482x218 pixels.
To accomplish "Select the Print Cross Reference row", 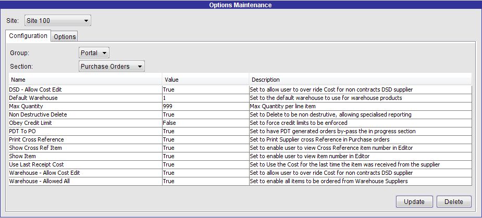I will (240, 139).
